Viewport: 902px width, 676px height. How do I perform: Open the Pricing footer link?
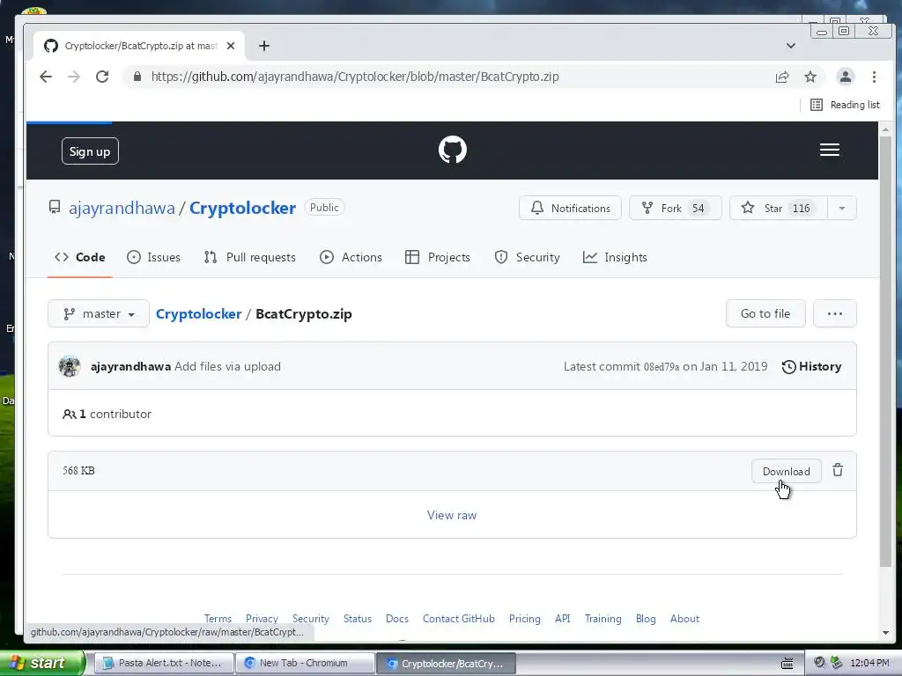click(525, 619)
